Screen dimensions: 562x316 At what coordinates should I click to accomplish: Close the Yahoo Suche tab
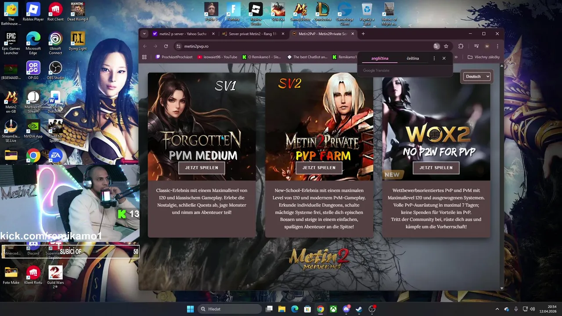pos(213,34)
